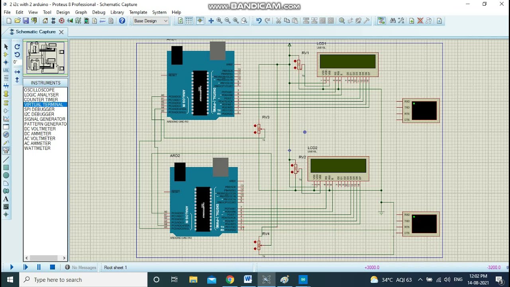Run the simulation with Play button
Image resolution: width=510 pixels, height=287 pixels.
pos(12,267)
